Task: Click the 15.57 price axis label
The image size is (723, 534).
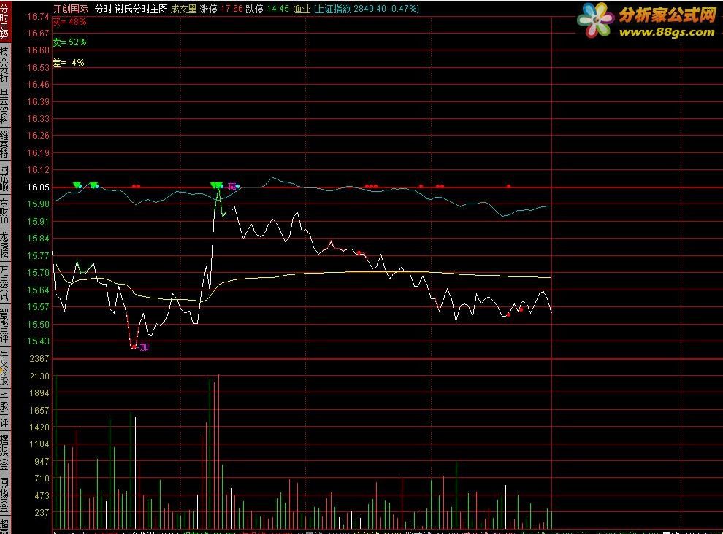Action: 38,307
